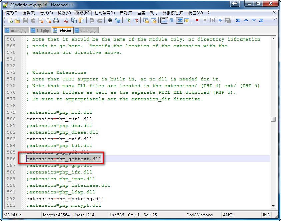Click ANSI encoding in status bar

coord(228,215)
